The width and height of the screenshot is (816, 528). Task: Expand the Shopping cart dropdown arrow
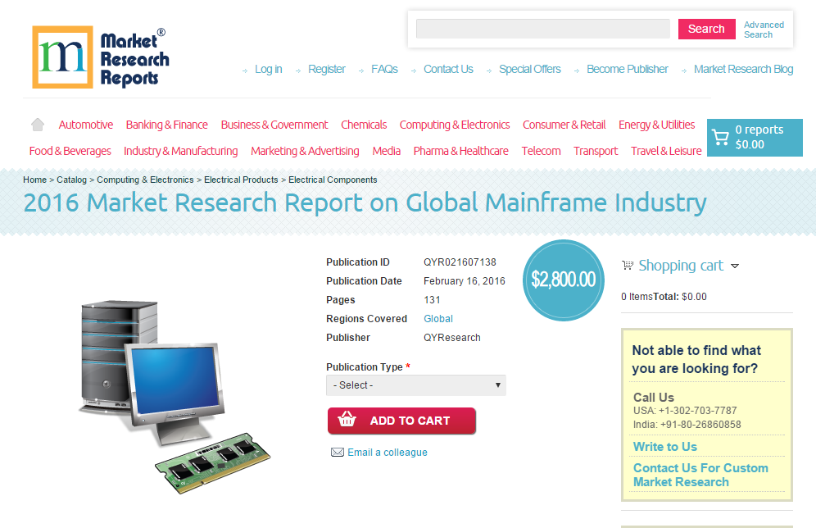[735, 266]
